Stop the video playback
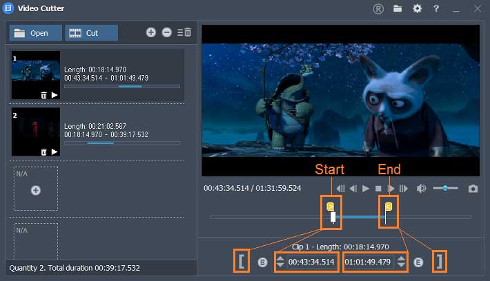 [x=378, y=189]
